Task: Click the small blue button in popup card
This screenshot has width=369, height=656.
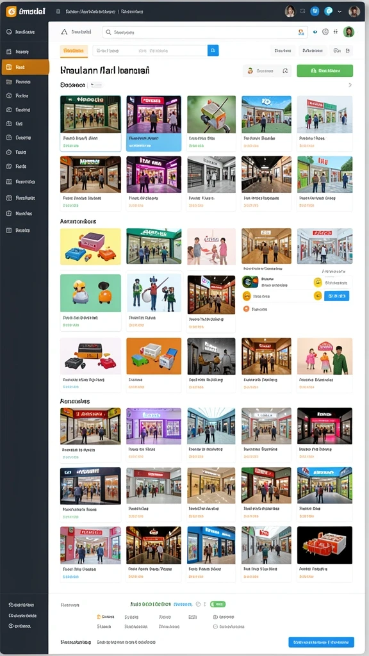Action: (336, 296)
